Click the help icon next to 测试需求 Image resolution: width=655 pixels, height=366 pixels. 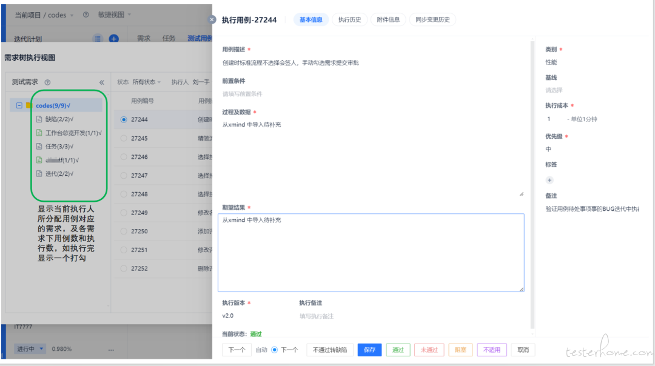pyautogui.click(x=47, y=82)
